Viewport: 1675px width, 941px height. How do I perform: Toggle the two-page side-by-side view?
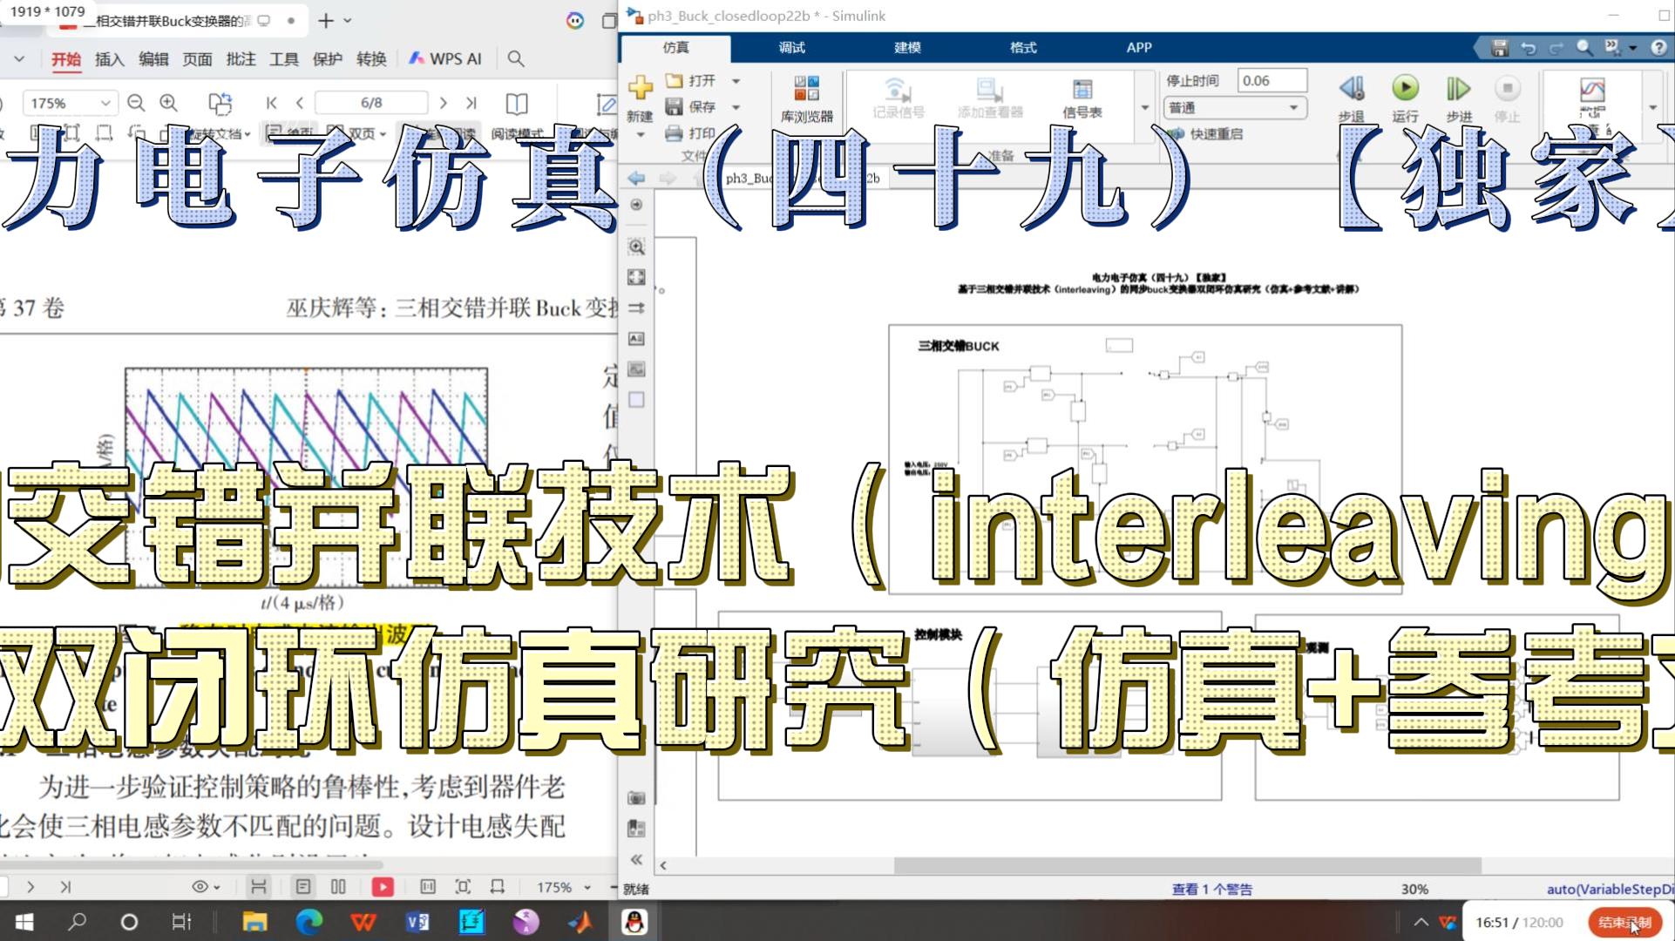tap(338, 887)
